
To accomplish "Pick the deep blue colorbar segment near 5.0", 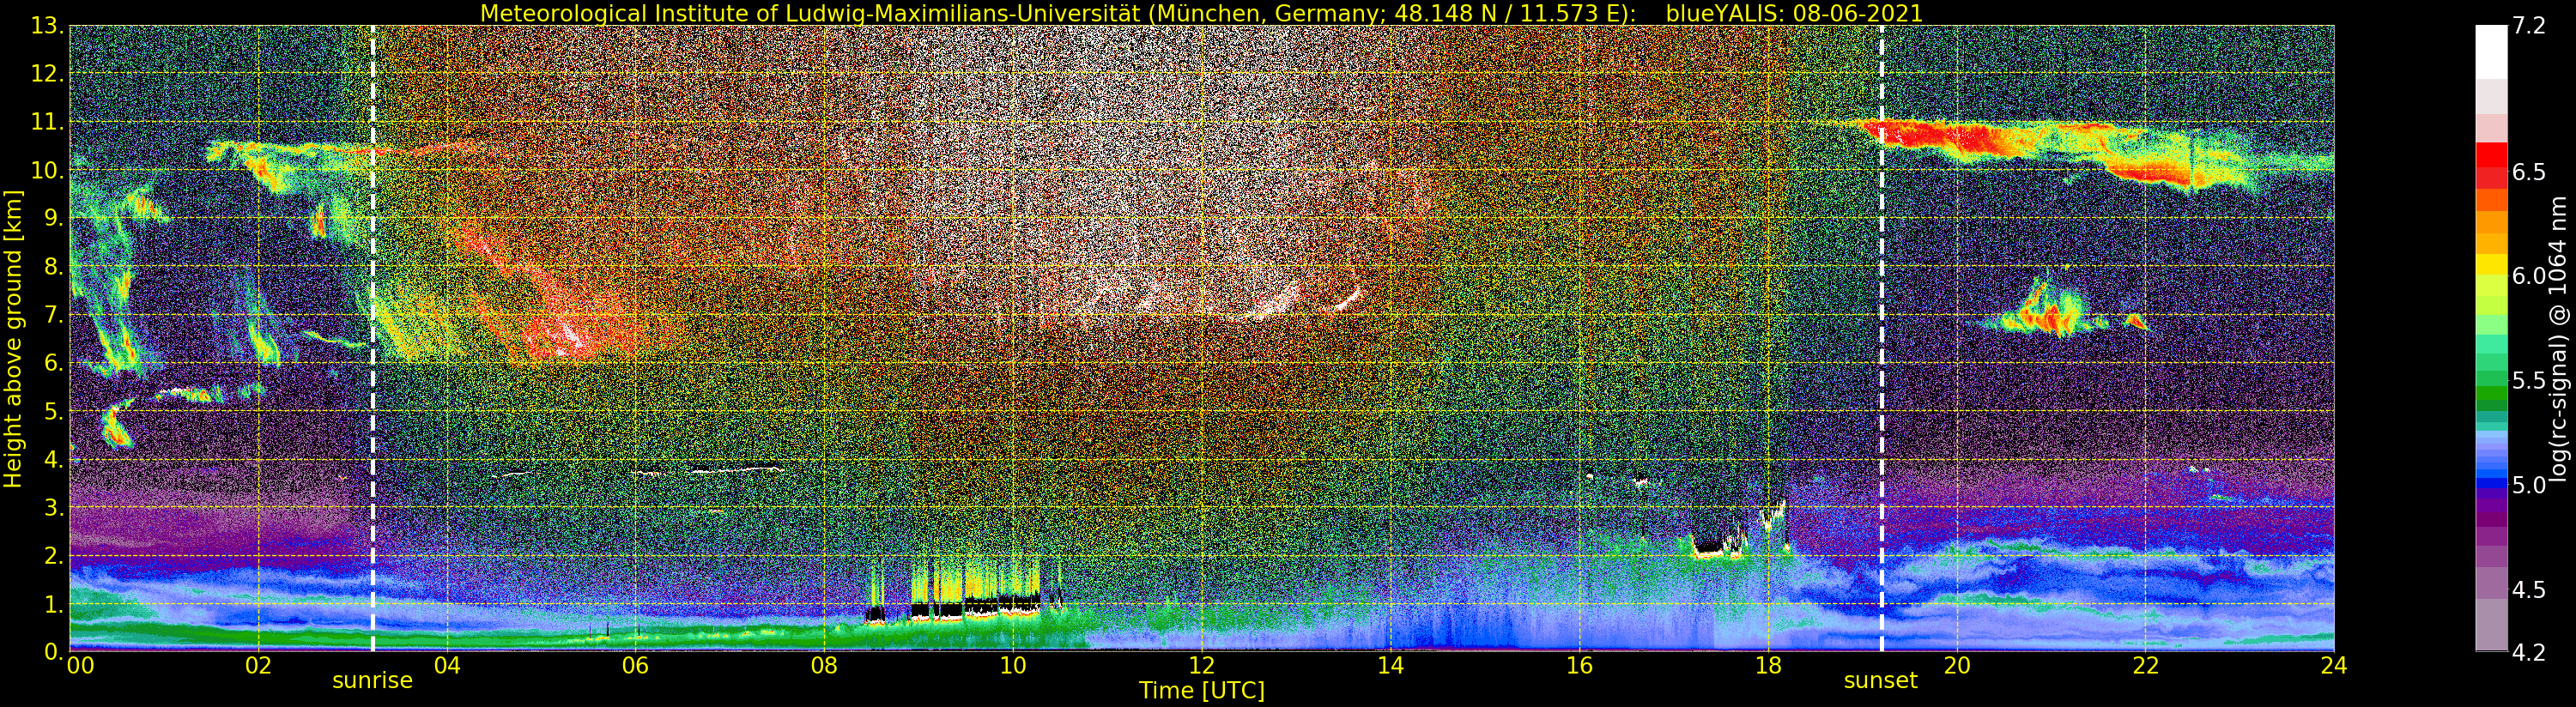I will pos(2491,485).
